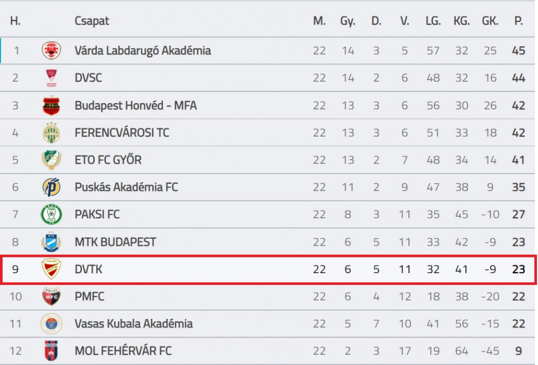Click the Ferencvárosi TC green crest
Image resolution: width=538 pixels, height=365 pixels.
[x=52, y=133]
